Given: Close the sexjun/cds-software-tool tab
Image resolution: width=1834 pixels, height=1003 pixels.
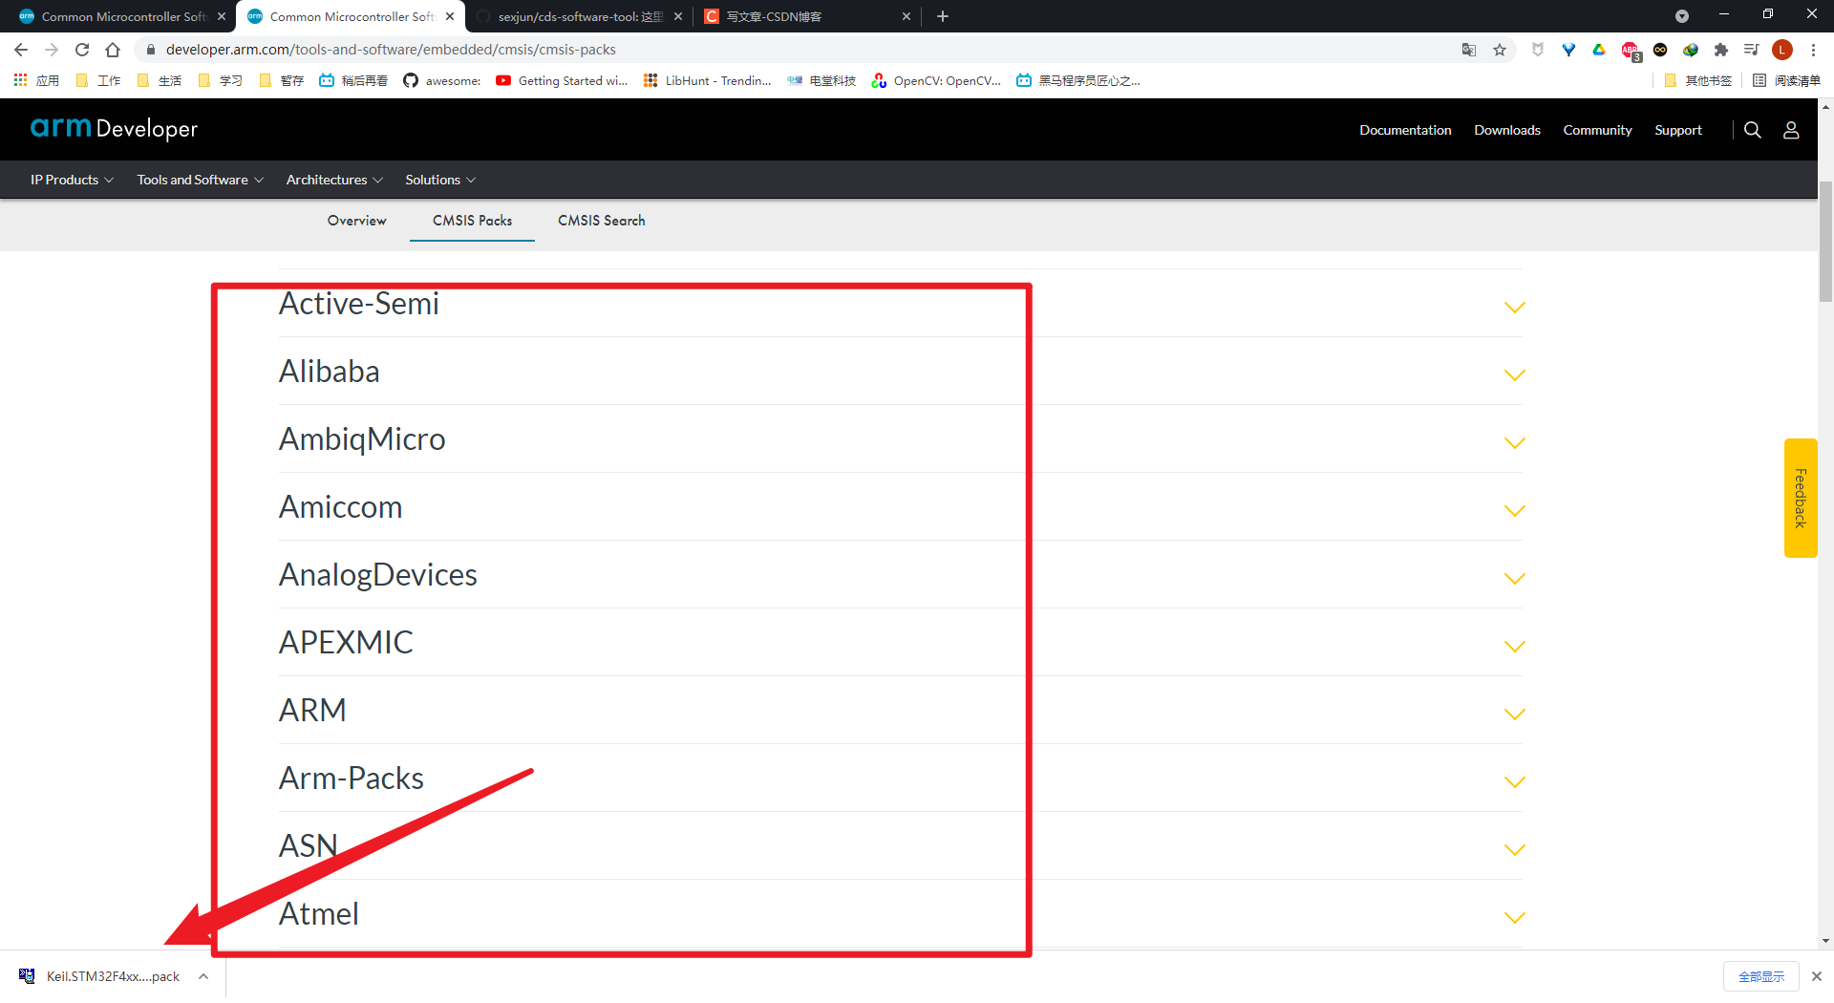Looking at the screenshot, I should pos(678,16).
